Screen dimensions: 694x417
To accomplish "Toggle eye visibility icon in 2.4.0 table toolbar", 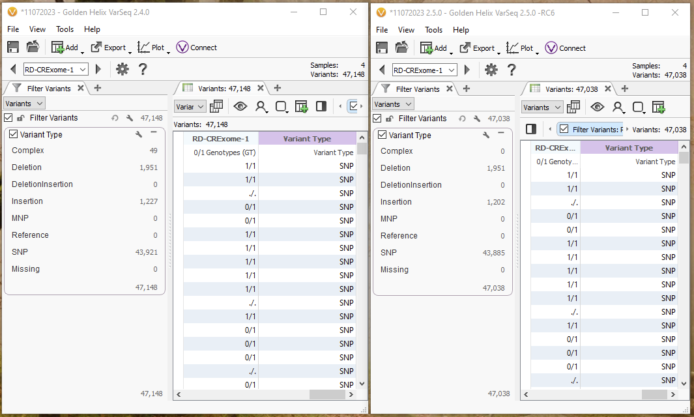I will [240, 106].
